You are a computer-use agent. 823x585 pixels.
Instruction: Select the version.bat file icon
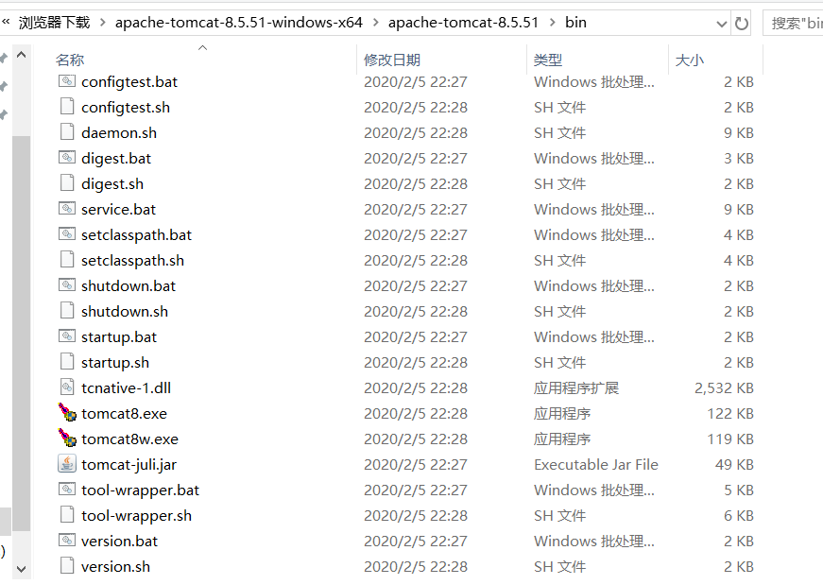coord(67,541)
